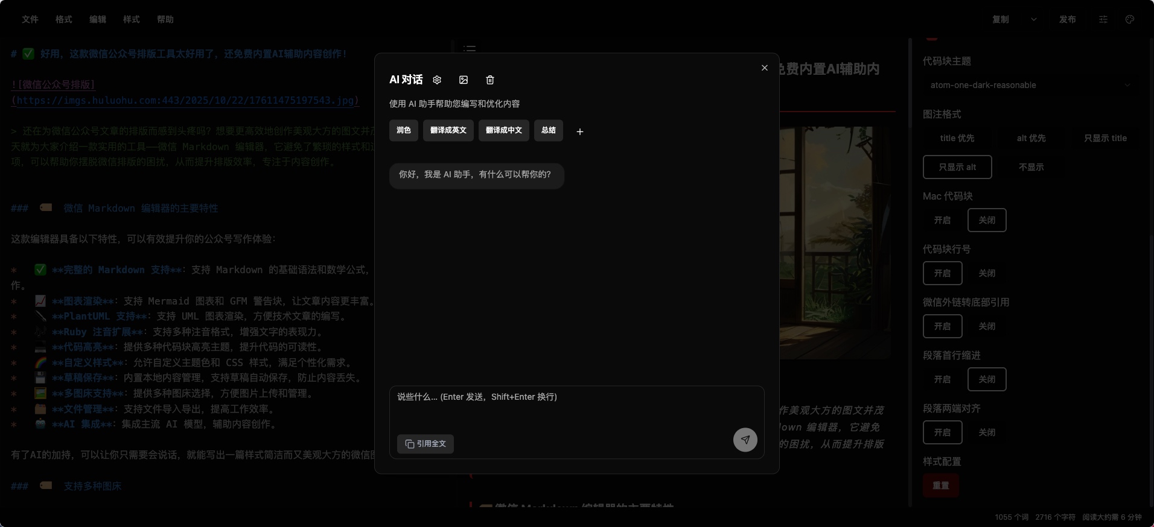Select 只显示 alt caption option
The image size is (1154, 527).
click(957, 167)
